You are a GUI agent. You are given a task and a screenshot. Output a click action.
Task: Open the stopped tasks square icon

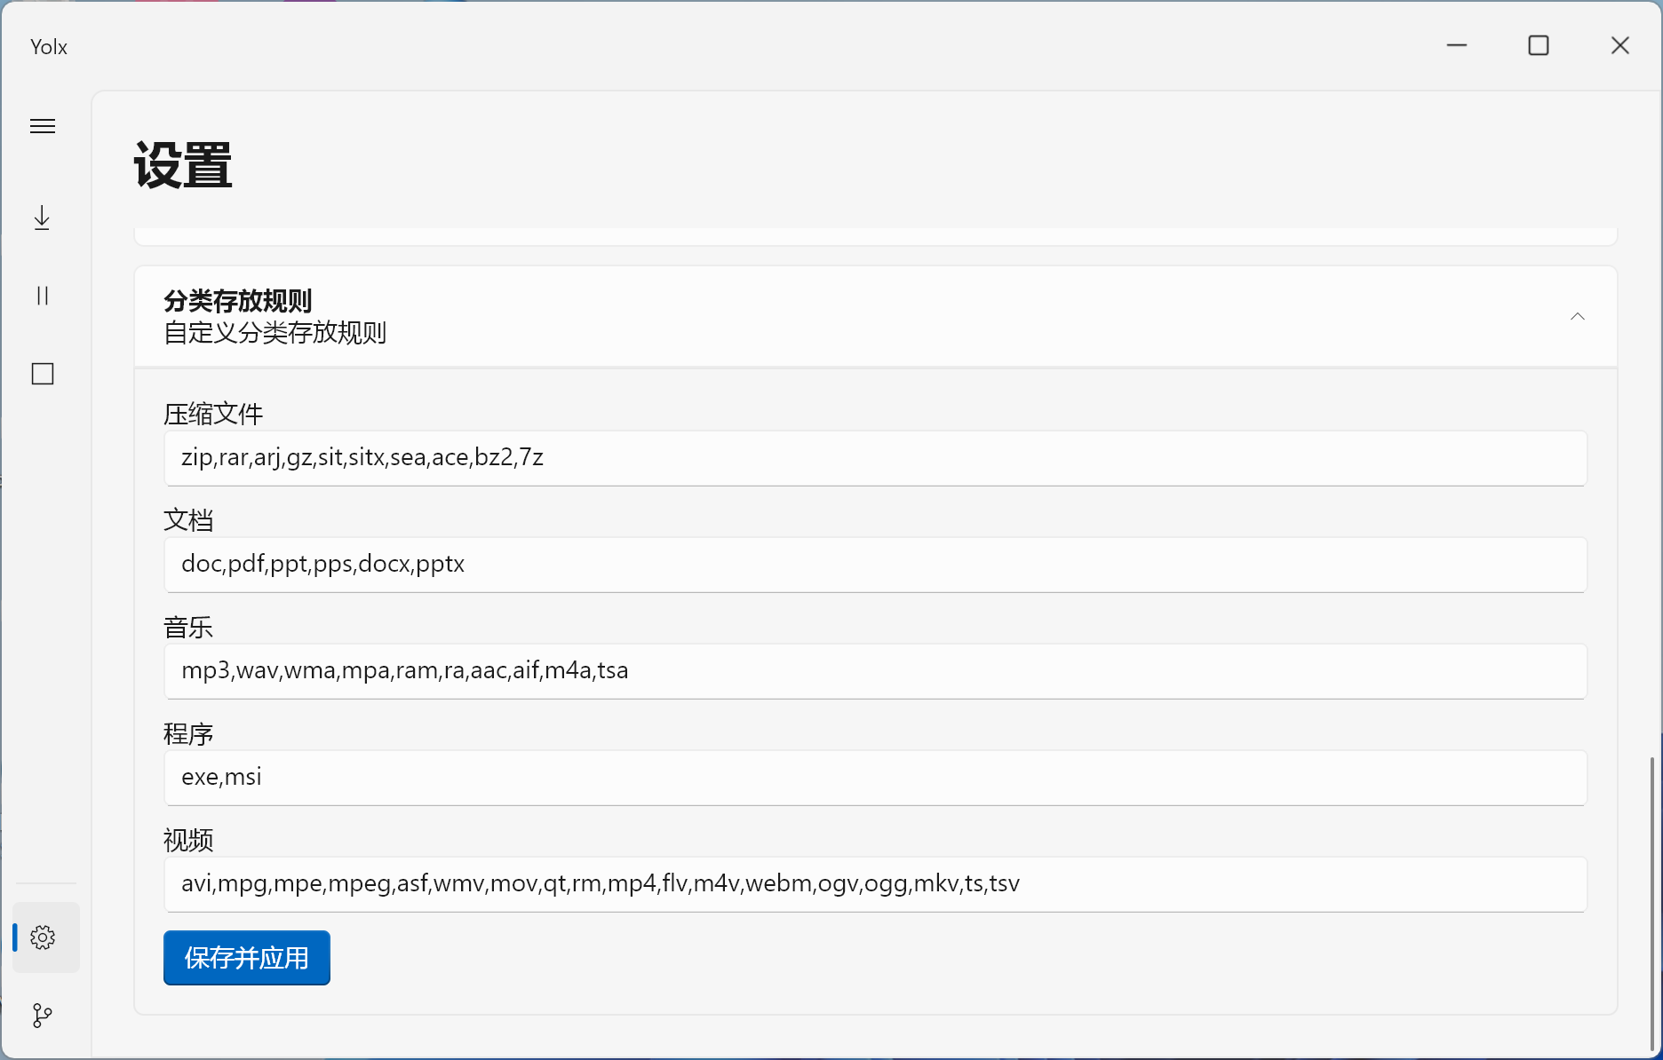[x=43, y=374]
